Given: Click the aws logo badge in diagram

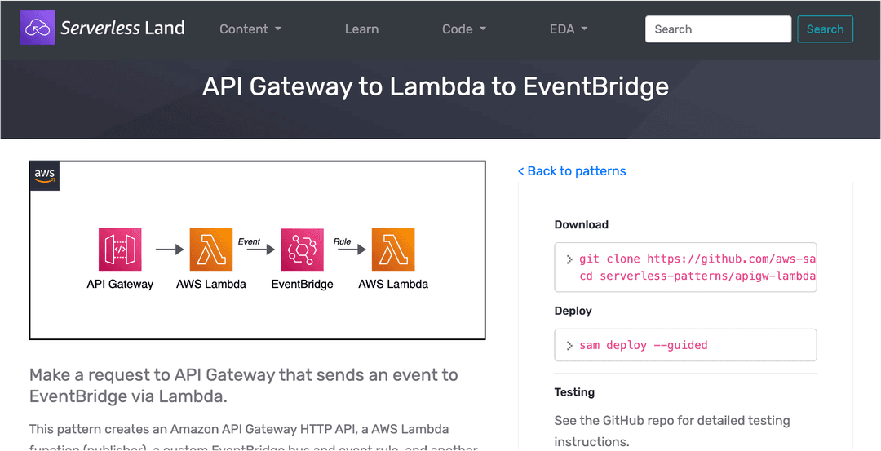Looking at the screenshot, I should click(x=44, y=176).
